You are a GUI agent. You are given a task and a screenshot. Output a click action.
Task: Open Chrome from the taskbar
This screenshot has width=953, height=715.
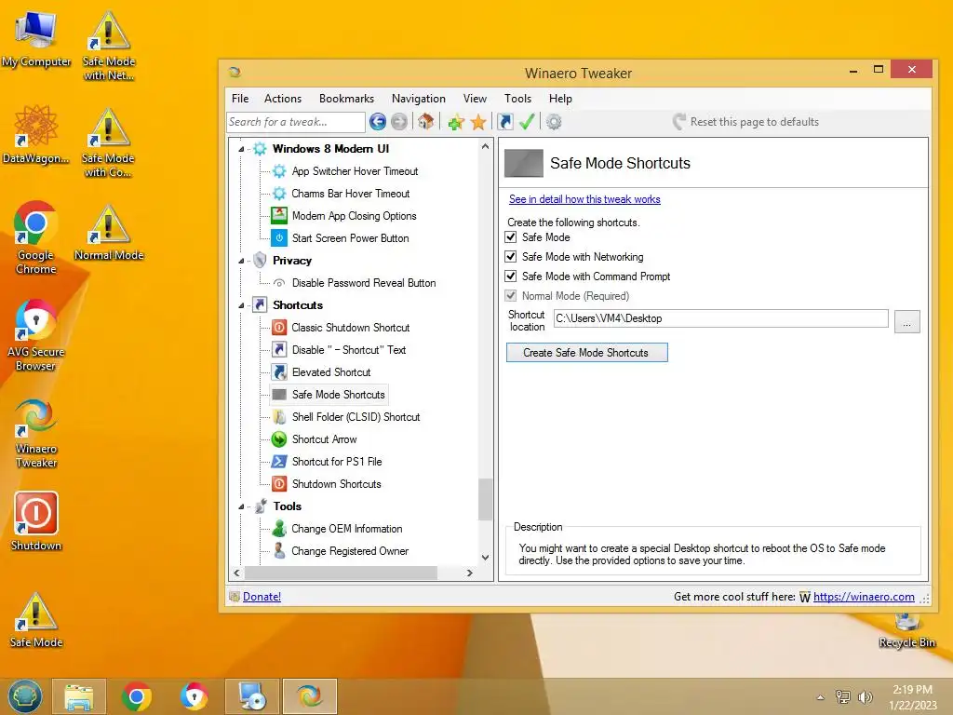tap(137, 696)
